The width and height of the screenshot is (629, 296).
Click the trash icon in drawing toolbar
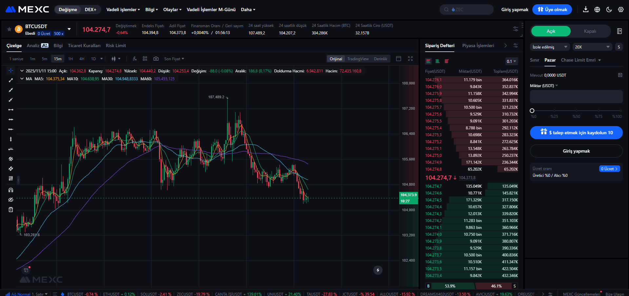[x=11, y=210]
